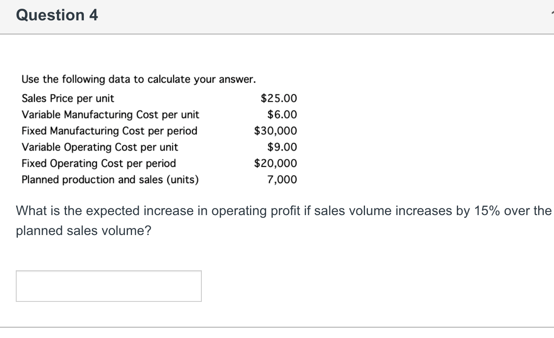The image size is (554, 338).
Task: Click inside the answer input box
Action: [108, 286]
